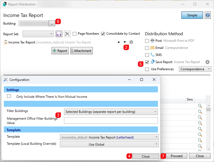
Task: Minimize the Configuration dialog
Action: tap(129, 79)
